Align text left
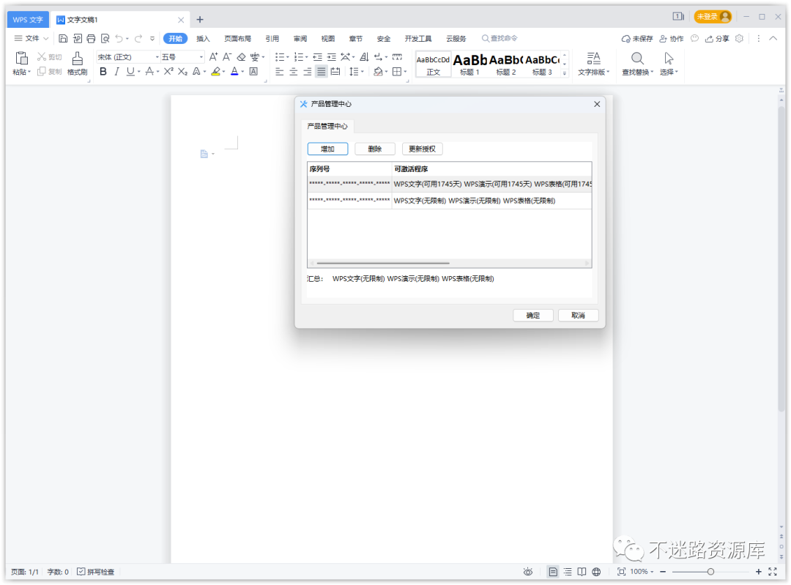Image resolution: width=791 pixels, height=585 pixels. pos(280,72)
